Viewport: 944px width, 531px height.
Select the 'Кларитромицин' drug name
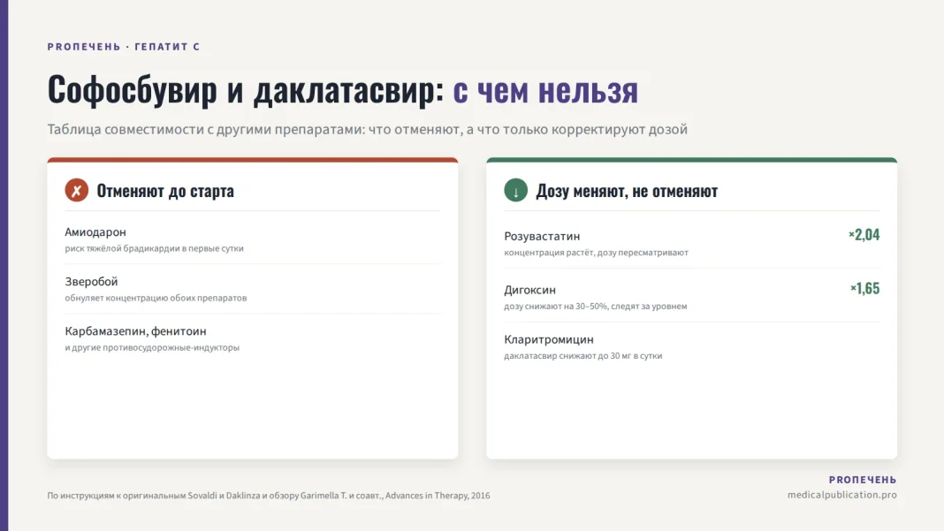click(x=549, y=339)
